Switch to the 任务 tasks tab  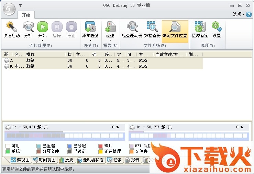tap(114, 160)
